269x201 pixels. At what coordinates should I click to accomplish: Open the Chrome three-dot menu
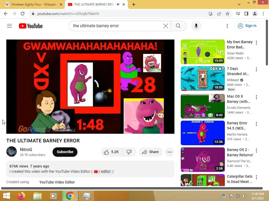click(263, 14)
